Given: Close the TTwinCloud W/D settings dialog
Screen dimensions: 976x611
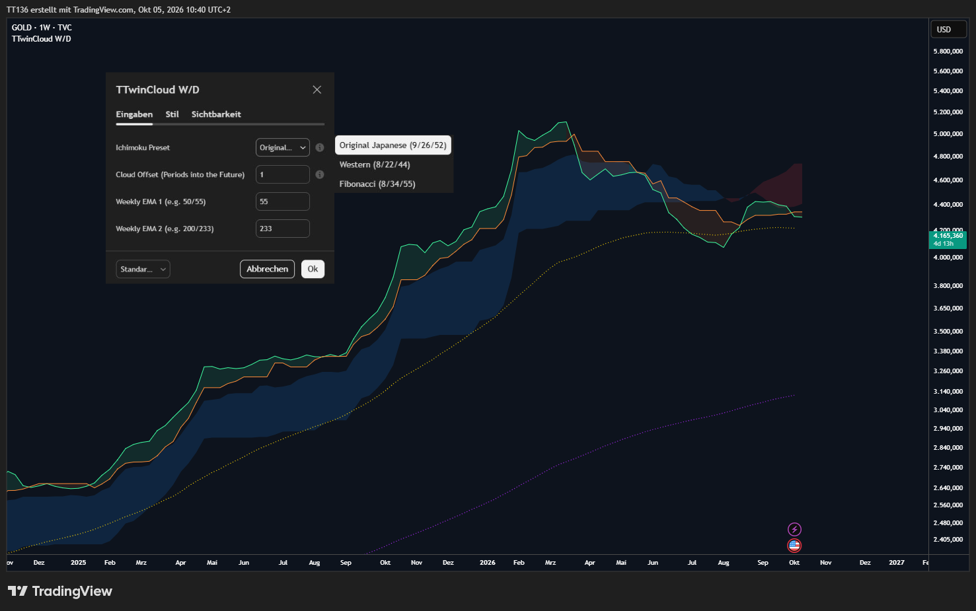Looking at the screenshot, I should (317, 90).
